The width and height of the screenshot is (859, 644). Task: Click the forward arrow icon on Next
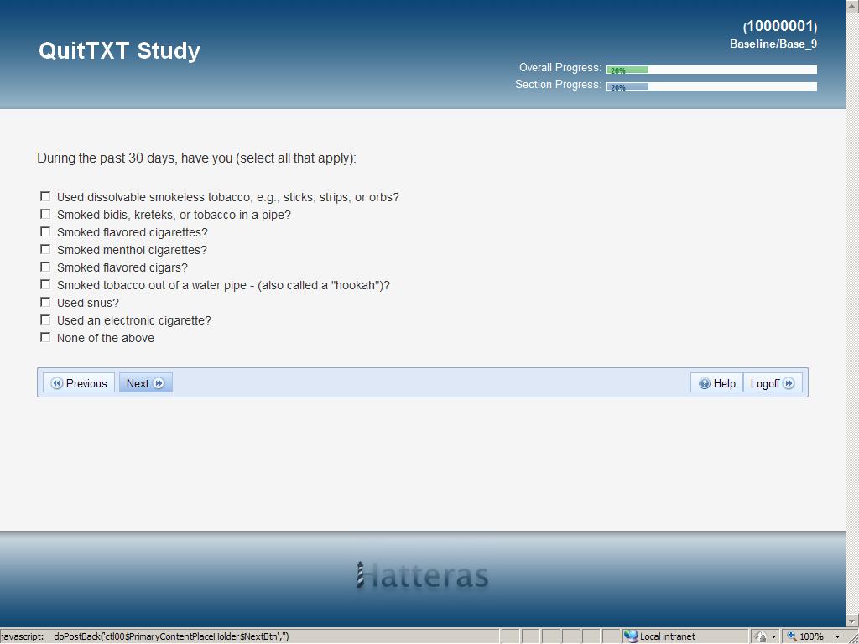tap(159, 383)
